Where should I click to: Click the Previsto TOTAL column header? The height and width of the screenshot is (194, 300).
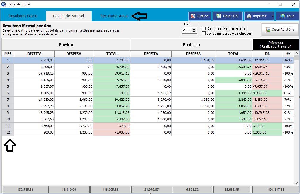pos(112,54)
